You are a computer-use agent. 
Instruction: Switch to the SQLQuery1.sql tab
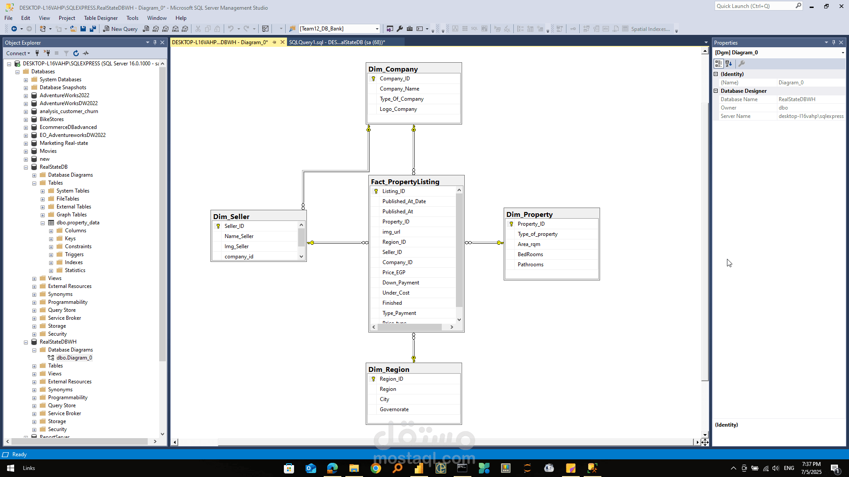click(337, 42)
